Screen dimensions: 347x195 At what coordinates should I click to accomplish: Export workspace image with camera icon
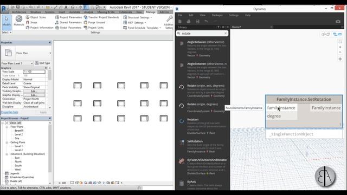338,22
